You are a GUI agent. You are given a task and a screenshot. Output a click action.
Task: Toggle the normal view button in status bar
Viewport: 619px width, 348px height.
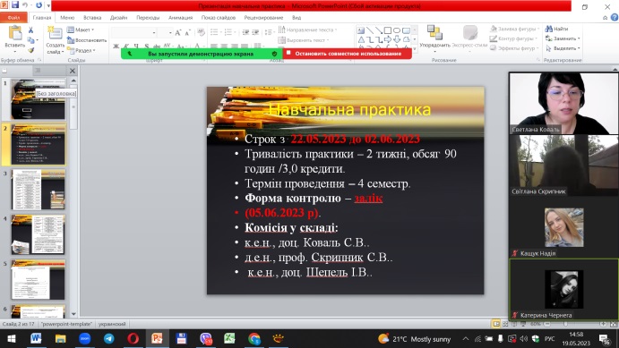(496, 324)
